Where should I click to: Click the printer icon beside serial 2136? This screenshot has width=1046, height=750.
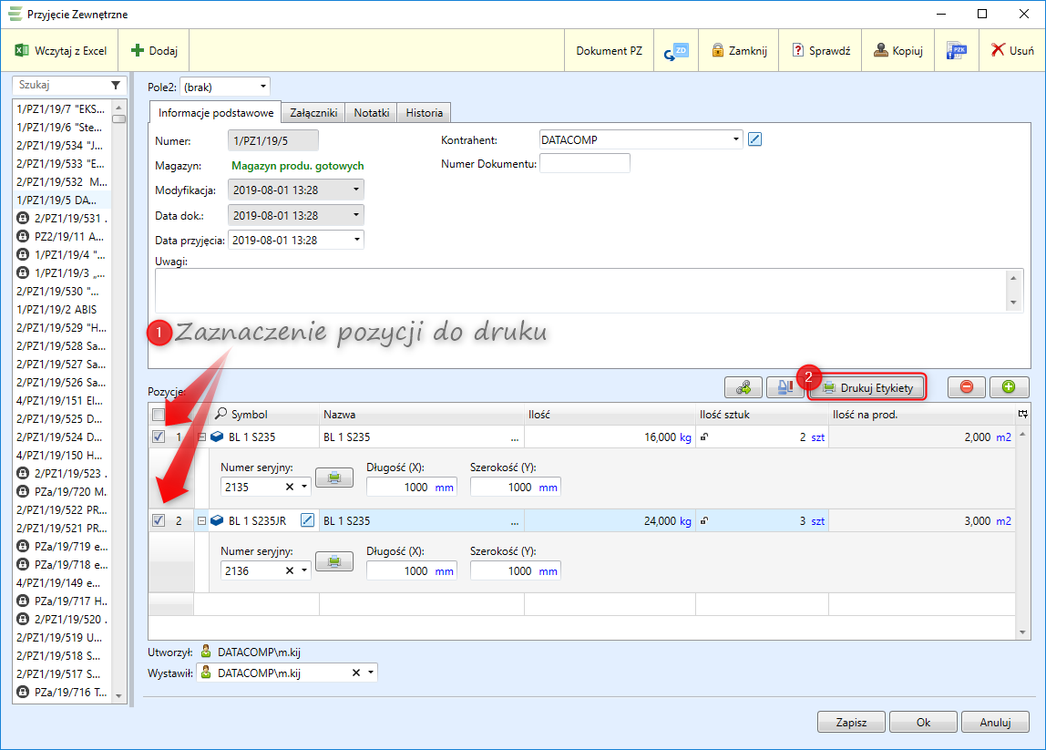334,560
